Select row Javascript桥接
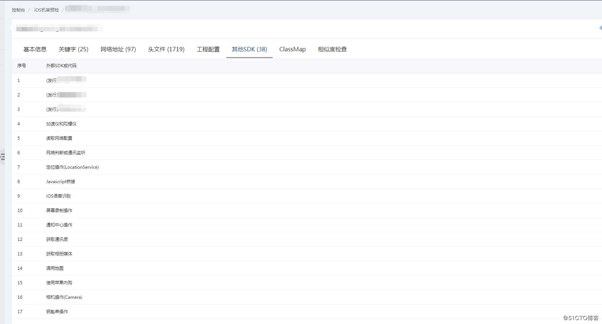Viewport: 602px width, 324px height. (307, 182)
